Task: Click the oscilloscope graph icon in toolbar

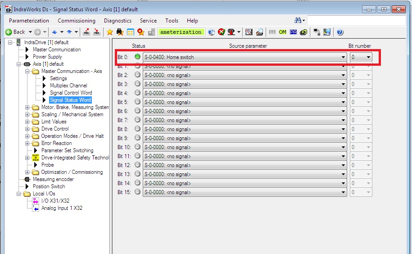Action: point(249,32)
